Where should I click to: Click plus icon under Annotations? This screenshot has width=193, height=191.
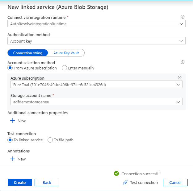coord(13,159)
